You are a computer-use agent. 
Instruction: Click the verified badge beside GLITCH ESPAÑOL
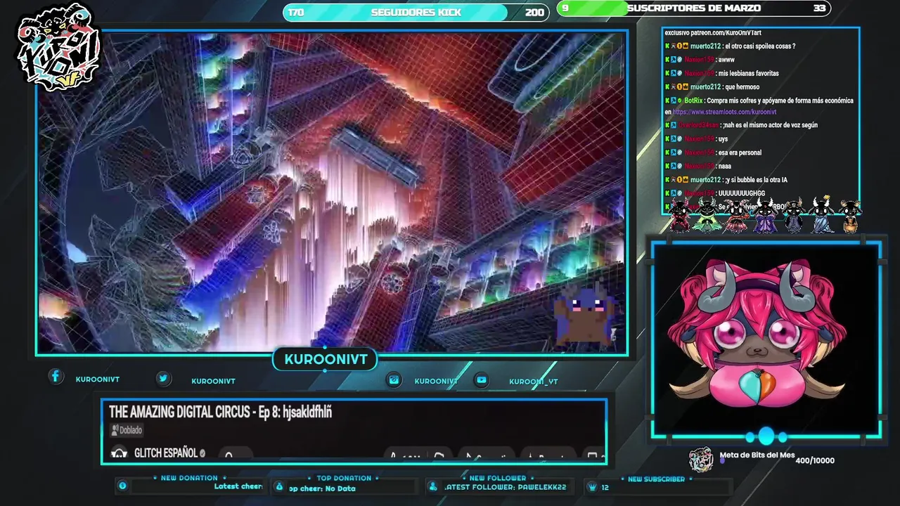[202, 453]
